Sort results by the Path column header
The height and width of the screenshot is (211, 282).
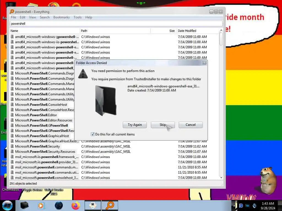pyautogui.click(x=115, y=31)
